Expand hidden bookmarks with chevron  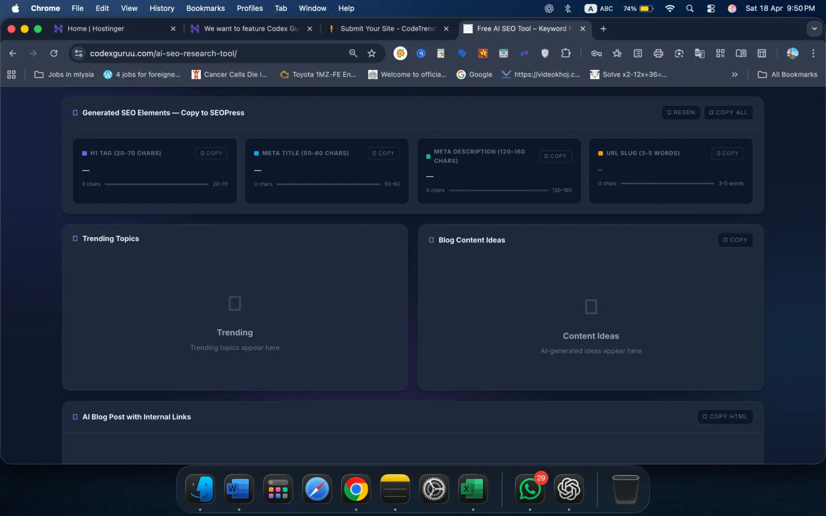click(735, 74)
